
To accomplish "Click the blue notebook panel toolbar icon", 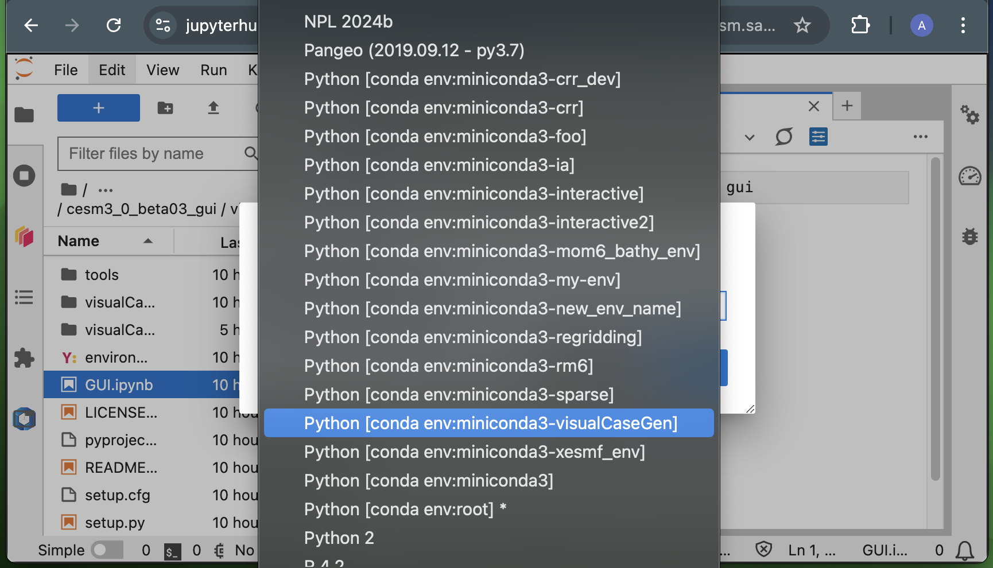I will click(x=819, y=137).
